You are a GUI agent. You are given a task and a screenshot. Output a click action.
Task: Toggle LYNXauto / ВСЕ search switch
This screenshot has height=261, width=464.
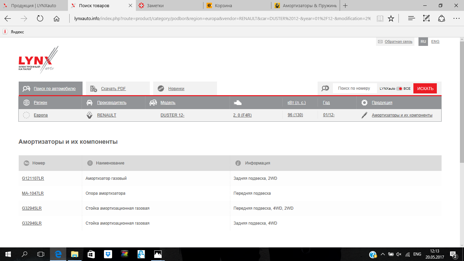[x=399, y=89]
